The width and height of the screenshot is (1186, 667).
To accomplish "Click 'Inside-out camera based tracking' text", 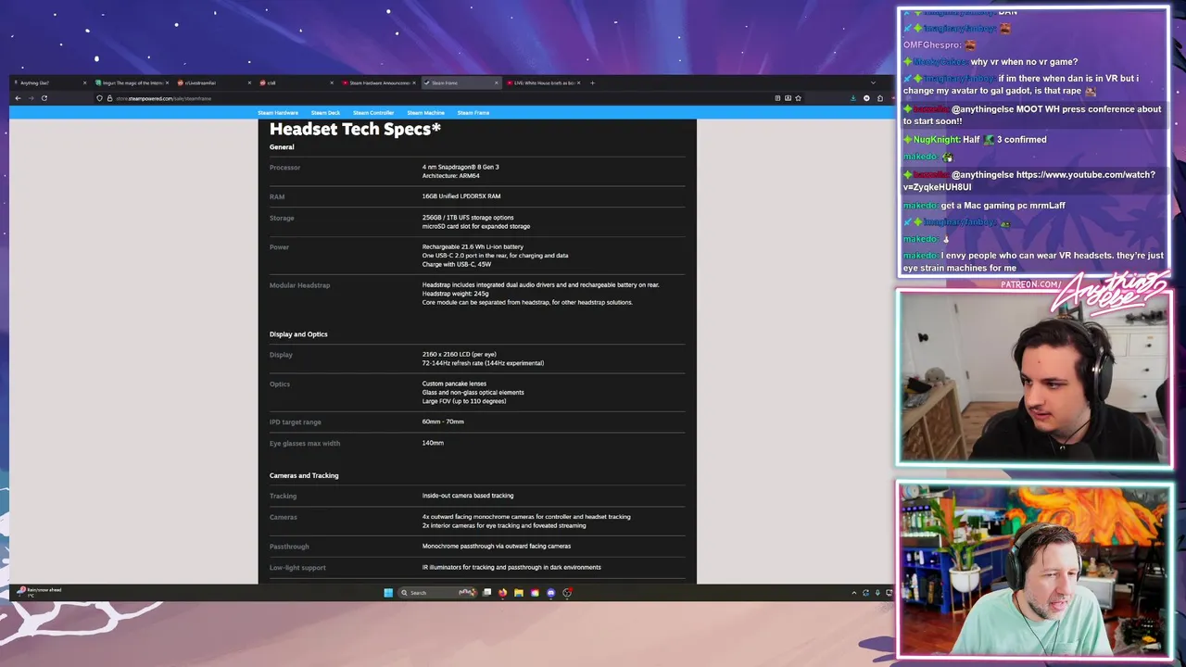I will coord(468,496).
